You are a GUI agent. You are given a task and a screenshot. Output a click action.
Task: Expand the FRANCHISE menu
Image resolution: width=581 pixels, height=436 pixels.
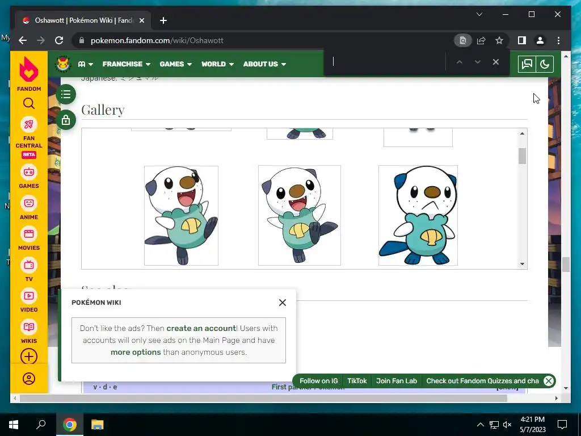point(127,64)
